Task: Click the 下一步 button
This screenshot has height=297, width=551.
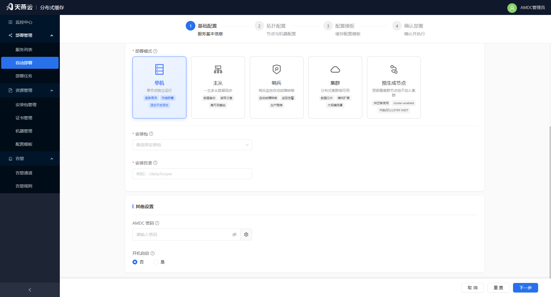Action: (x=526, y=288)
